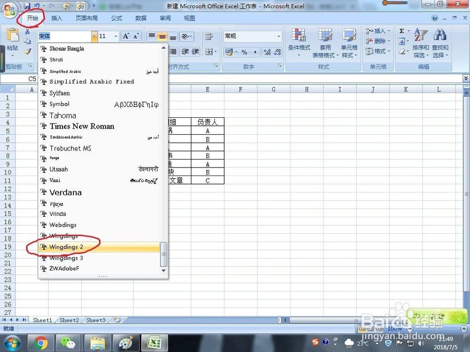Click the Save icon in quick access toolbar
This screenshot has height=352, width=470.
point(27,6)
